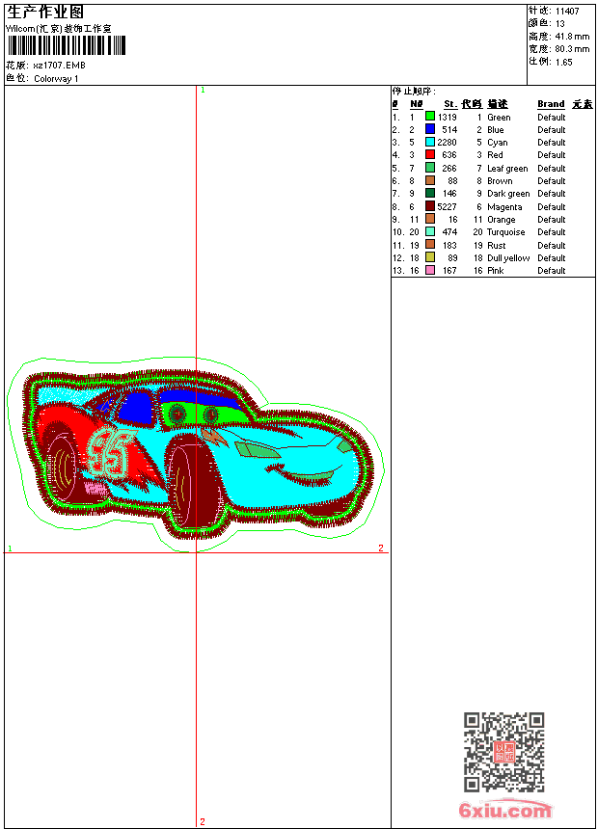Click the scale value 1.65

(563, 62)
